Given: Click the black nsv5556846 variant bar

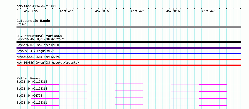Looking at the screenshot, I should tap(129, 42).
